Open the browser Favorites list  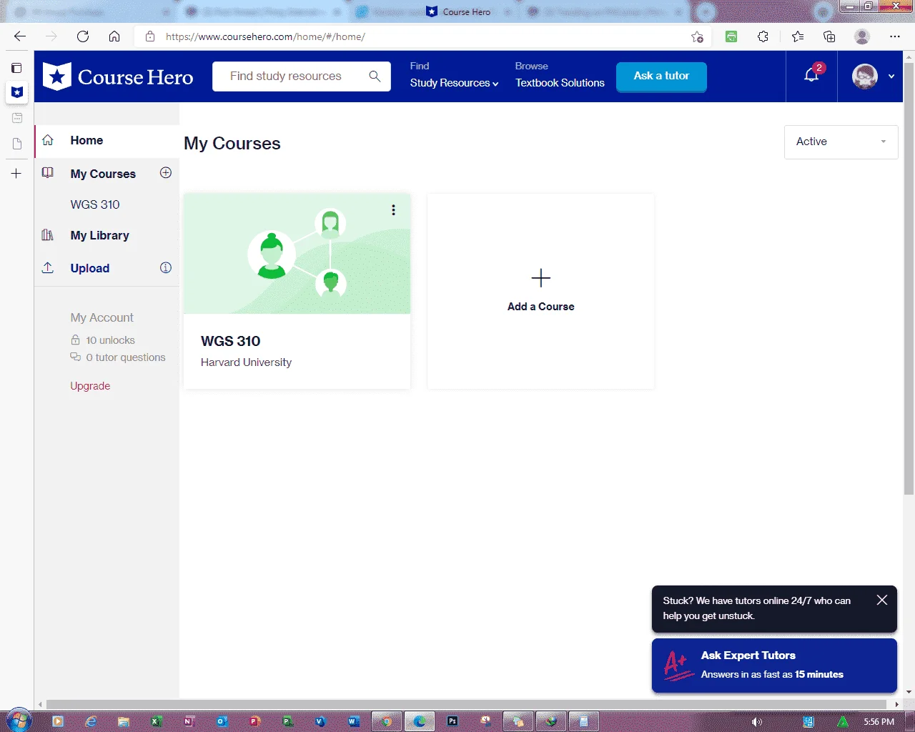click(x=798, y=36)
